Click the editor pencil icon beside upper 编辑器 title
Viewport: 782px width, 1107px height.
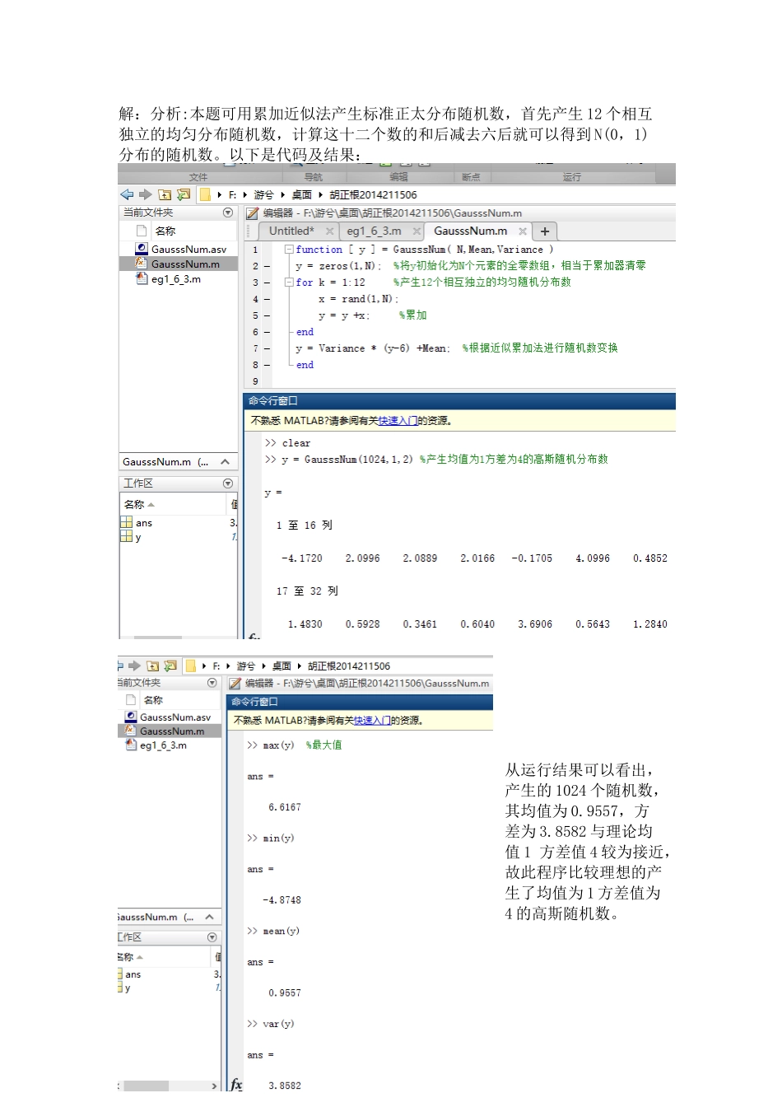(x=253, y=213)
